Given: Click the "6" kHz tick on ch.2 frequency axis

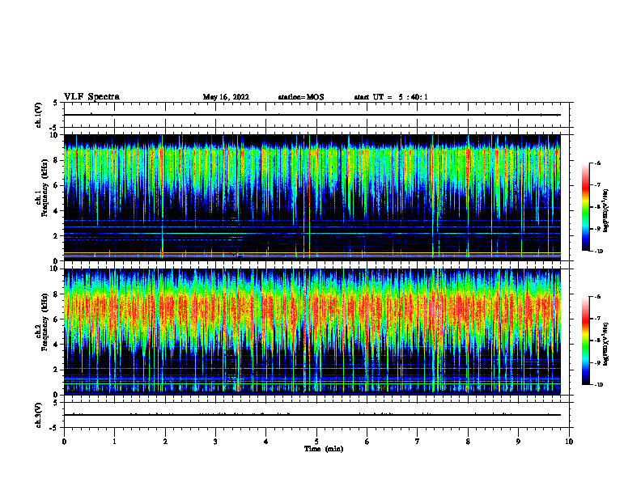Looking at the screenshot, I should [56, 319].
